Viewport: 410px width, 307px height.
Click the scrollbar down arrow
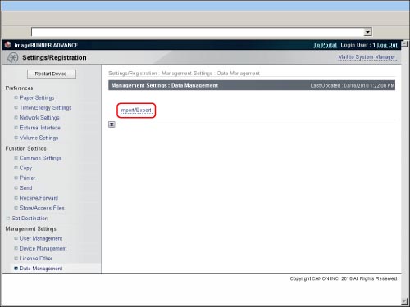pos(404,301)
